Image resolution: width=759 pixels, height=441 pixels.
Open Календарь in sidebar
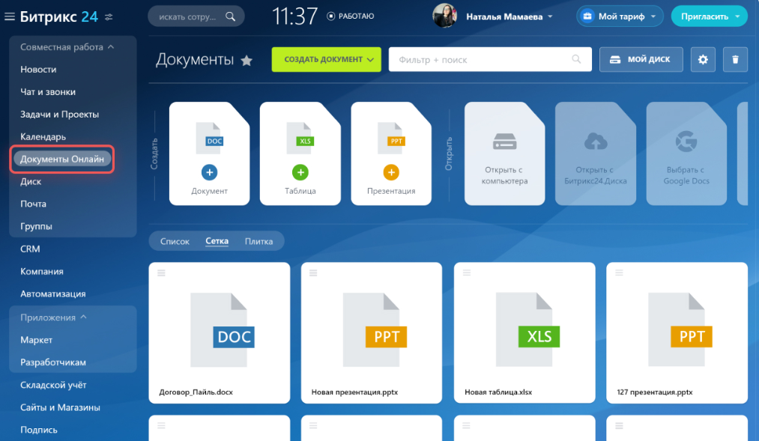pyautogui.click(x=43, y=137)
